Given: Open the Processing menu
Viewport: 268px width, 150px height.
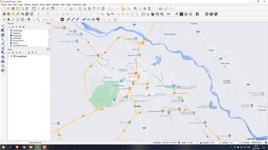Looking at the screenshot, I should 77,5.
